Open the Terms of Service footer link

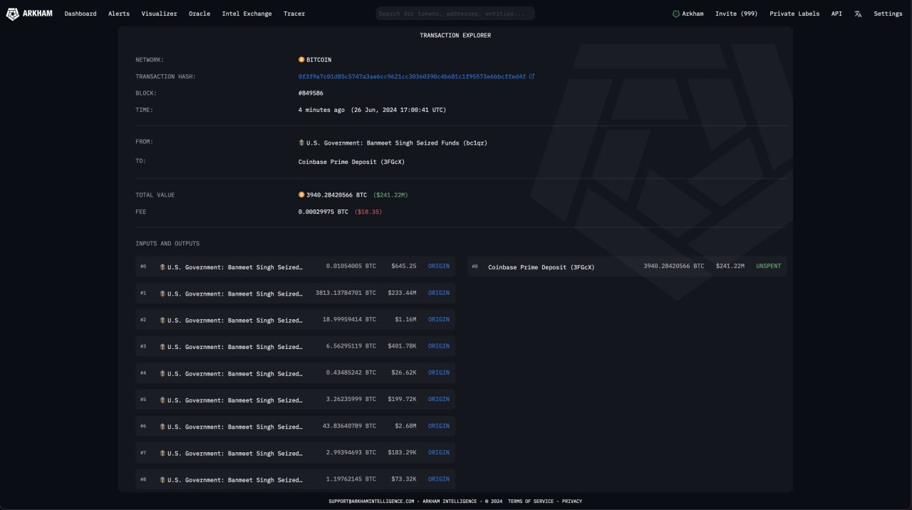(531, 501)
